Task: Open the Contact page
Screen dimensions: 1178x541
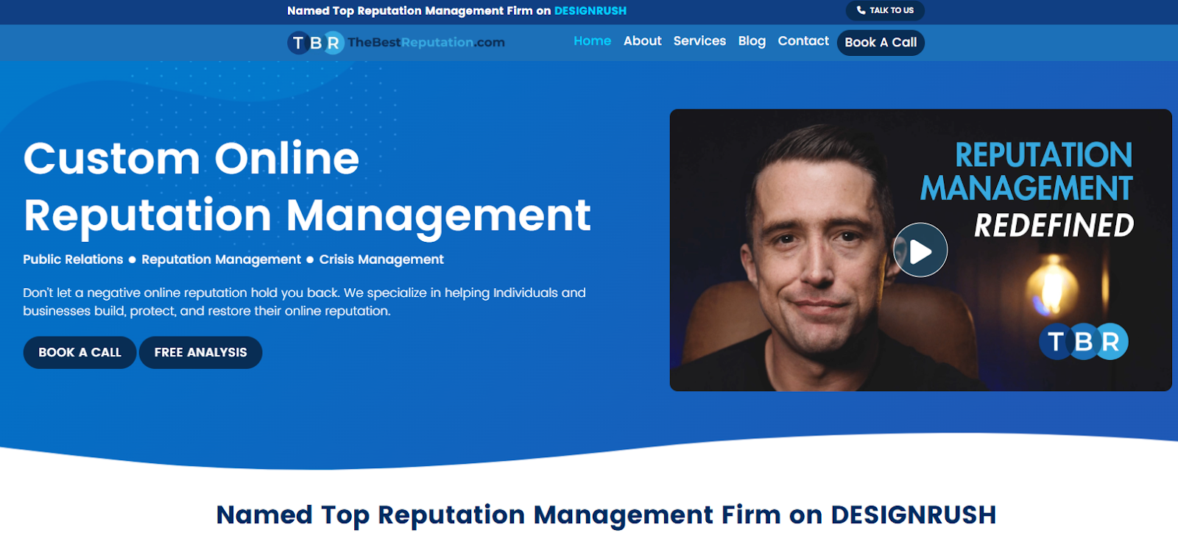Action: [x=803, y=41]
